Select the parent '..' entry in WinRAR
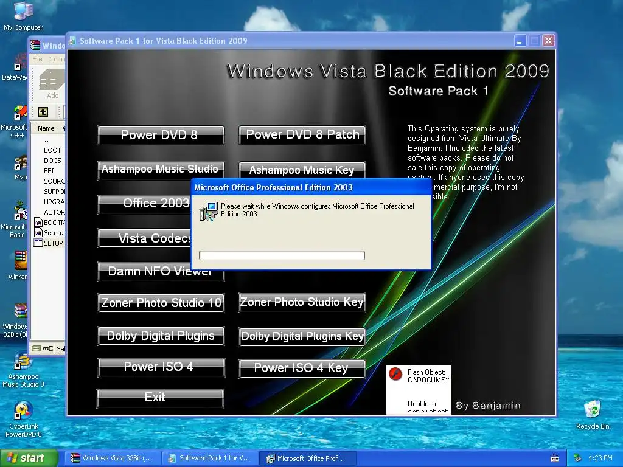The width and height of the screenshot is (623, 467). [x=46, y=140]
